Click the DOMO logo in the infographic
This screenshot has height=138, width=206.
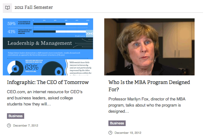pyautogui.click(x=90, y=33)
